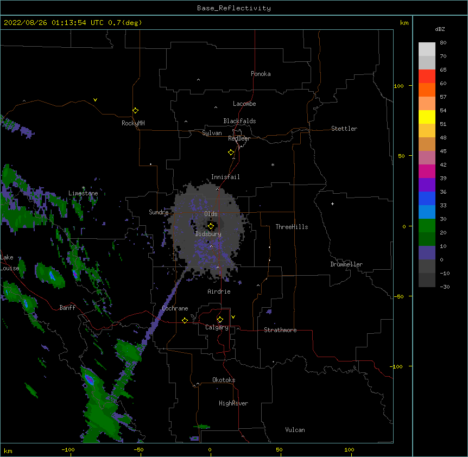Click the Strathmore label

point(280,330)
